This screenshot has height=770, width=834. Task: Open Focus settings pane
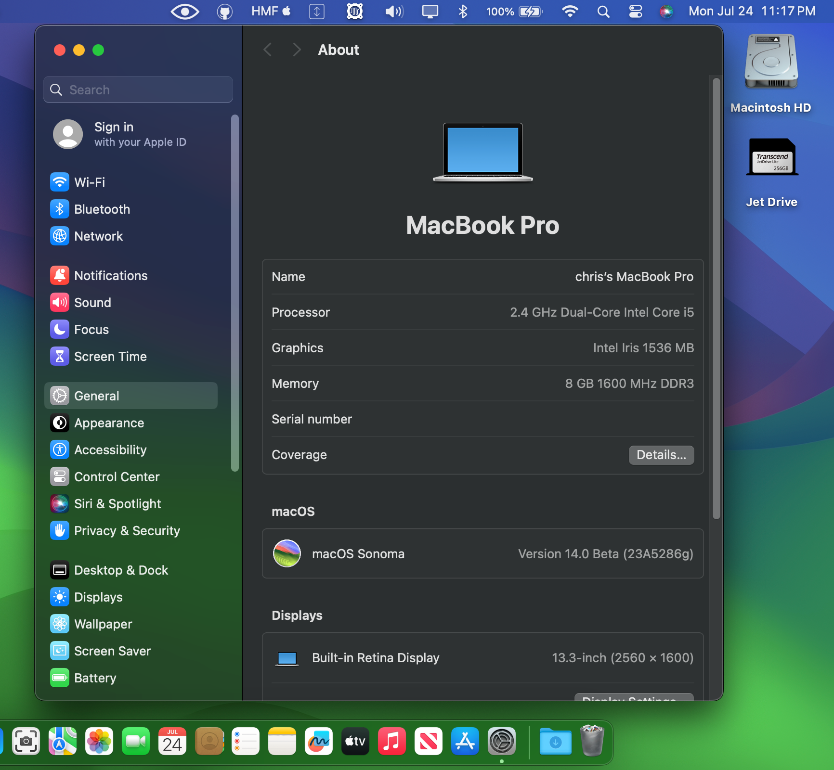[130, 330]
